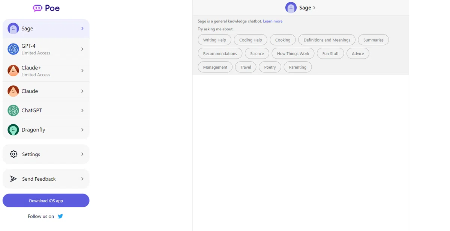Screen dimensions: 450x231
Task: Expand the Claude+ row chevron
Action: click(x=82, y=71)
